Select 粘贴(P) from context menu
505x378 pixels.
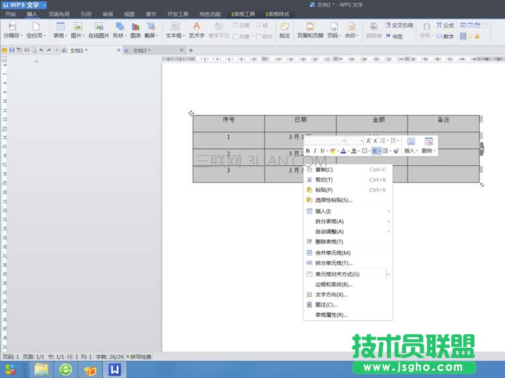point(348,190)
